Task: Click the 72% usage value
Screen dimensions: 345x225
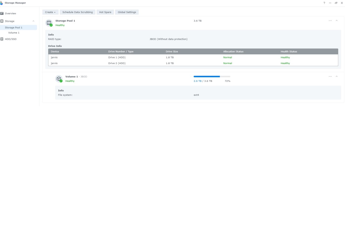Action: [x=227, y=81]
